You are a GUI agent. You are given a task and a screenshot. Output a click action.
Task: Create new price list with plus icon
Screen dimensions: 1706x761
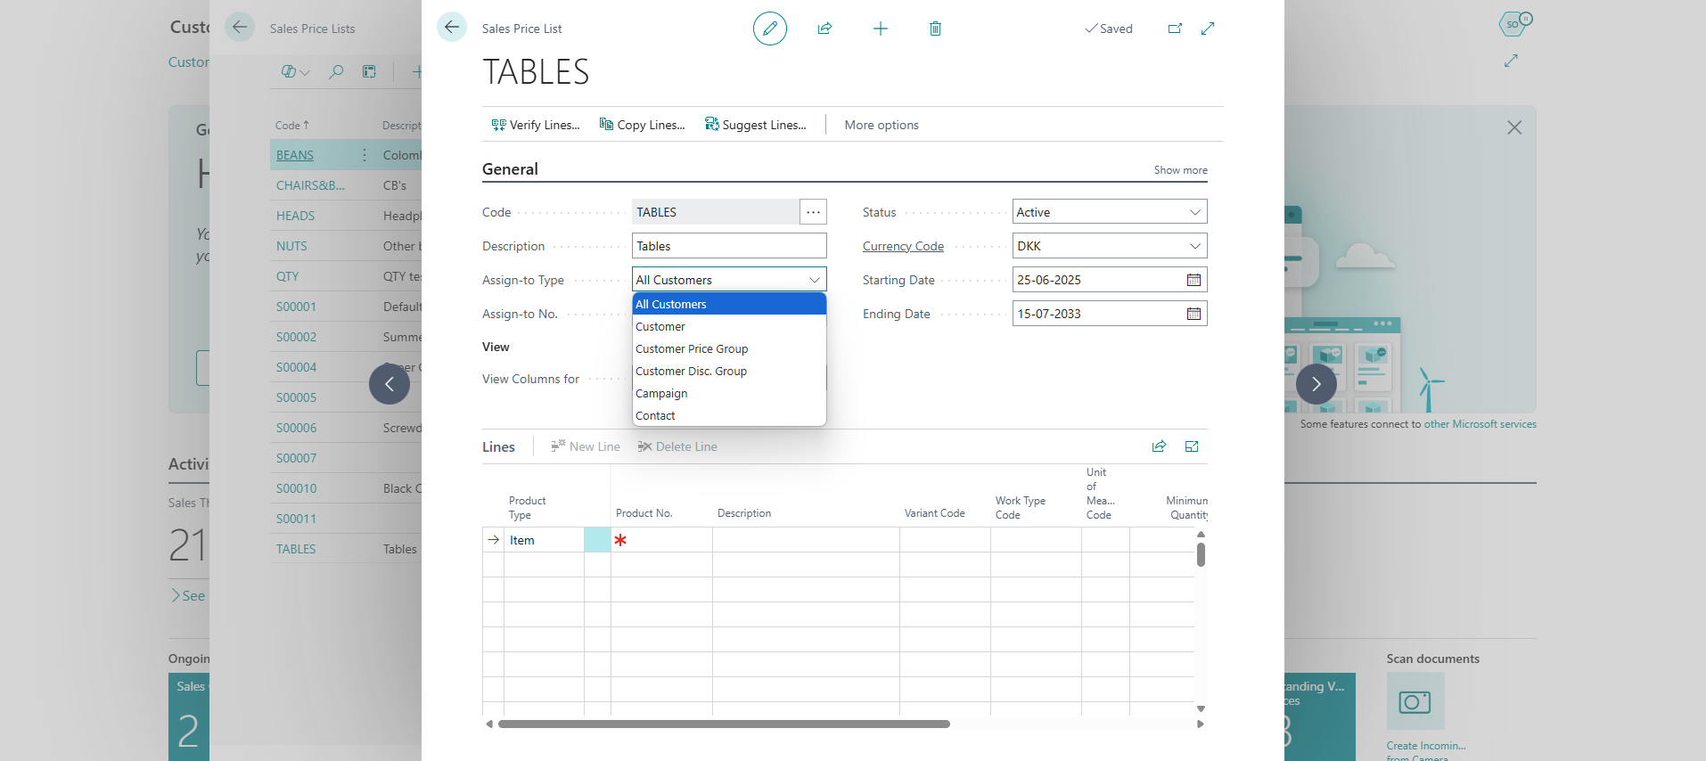[x=881, y=29]
